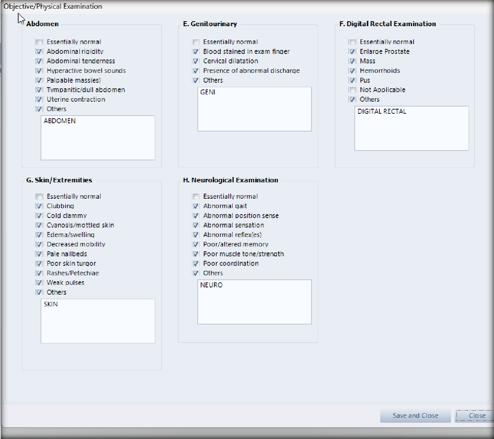Click Save and Close button
Image resolution: width=494 pixels, height=439 pixels.
[x=415, y=415]
